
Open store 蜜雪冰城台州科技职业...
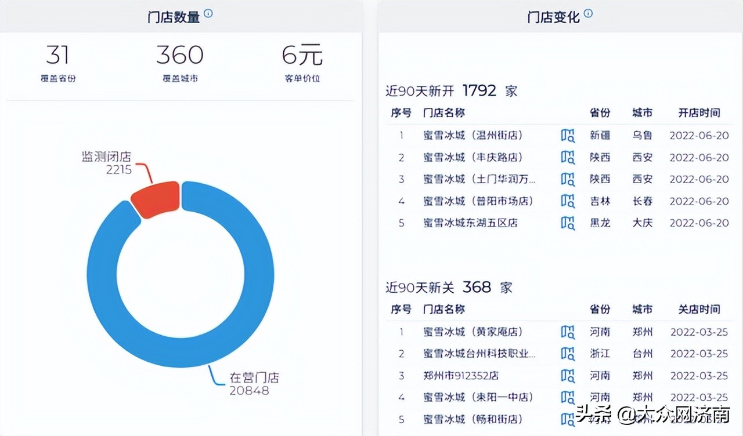pyautogui.click(x=479, y=354)
